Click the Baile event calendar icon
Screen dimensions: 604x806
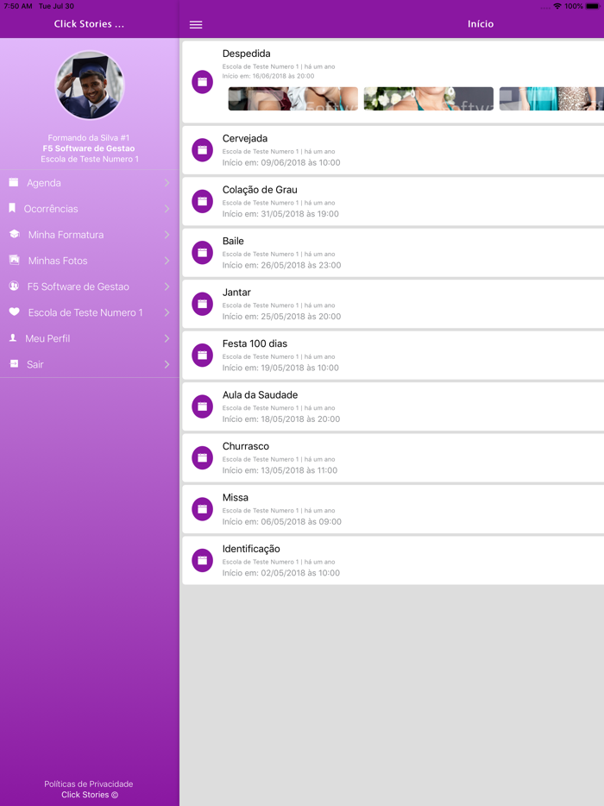pos(203,253)
